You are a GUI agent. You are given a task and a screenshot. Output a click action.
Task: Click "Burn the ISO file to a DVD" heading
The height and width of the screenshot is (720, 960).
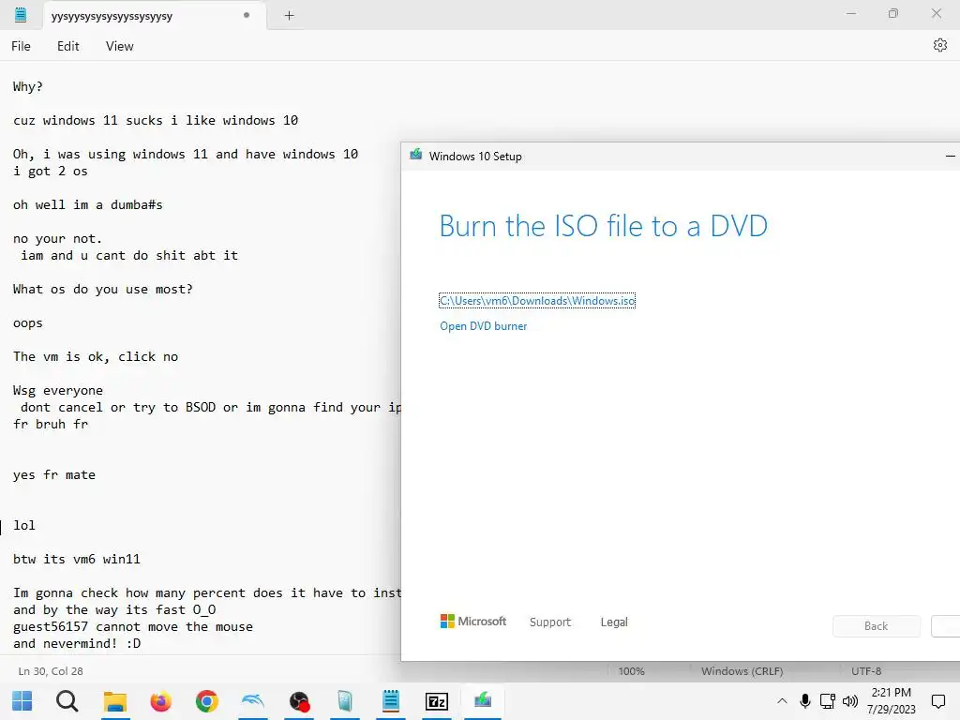tap(603, 226)
